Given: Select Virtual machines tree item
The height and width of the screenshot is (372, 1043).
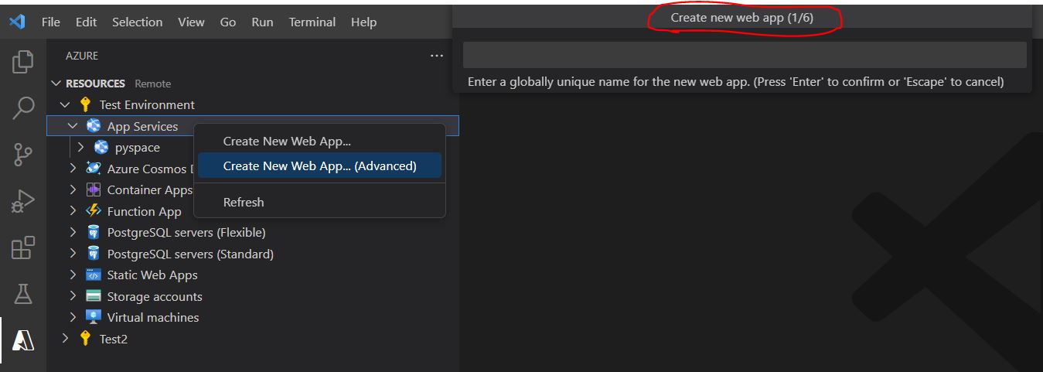Looking at the screenshot, I should coord(152,317).
